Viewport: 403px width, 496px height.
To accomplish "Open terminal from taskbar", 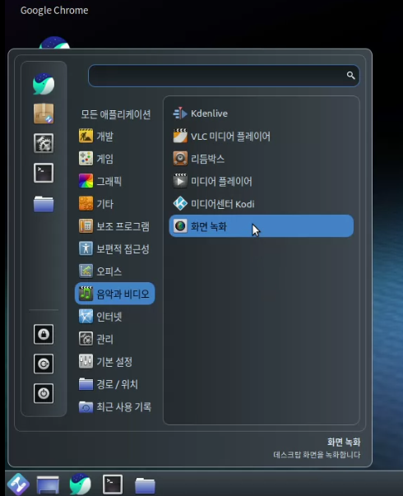I will (113, 484).
